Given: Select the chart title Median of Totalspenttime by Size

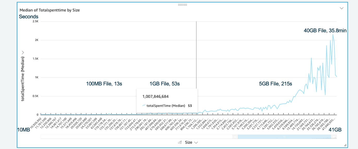Looking at the screenshot, I should pyautogui.click(x=49, y=10).
